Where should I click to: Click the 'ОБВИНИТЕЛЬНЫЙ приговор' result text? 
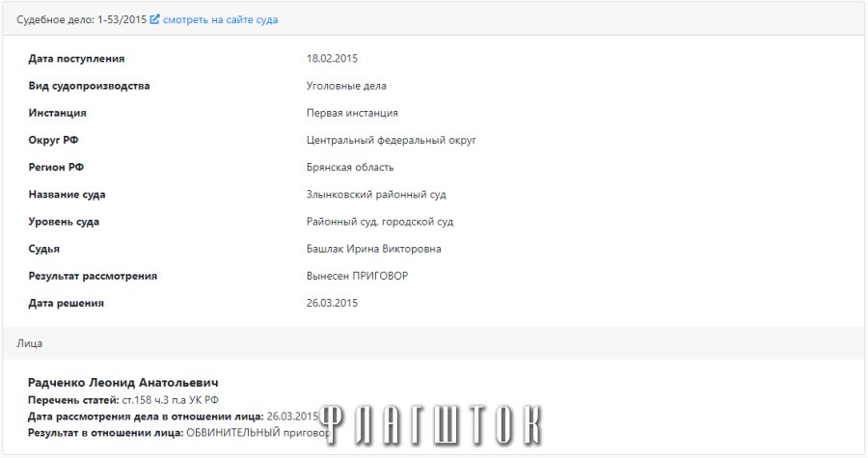tap(258, 433)
